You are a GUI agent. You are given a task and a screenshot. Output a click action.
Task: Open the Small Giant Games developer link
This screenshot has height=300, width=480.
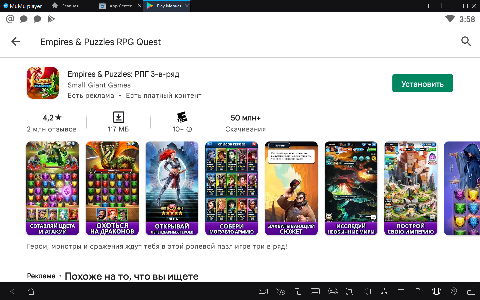[x=99, y=85]
